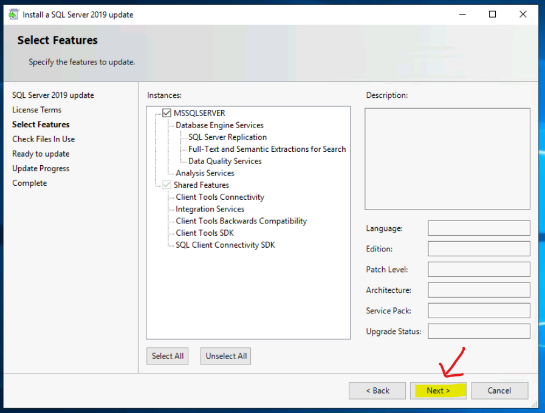Click the Check Files In Use step

[44, 139]
